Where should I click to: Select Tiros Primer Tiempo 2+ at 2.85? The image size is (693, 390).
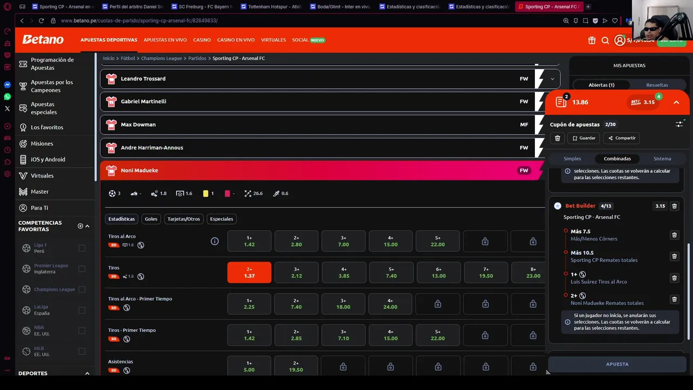(296, 335)
